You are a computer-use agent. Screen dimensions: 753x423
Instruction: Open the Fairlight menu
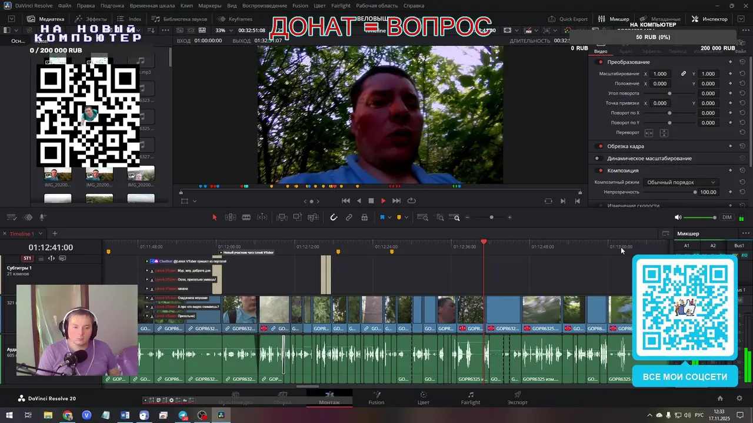pyautogui.click(x=341, y=5)
